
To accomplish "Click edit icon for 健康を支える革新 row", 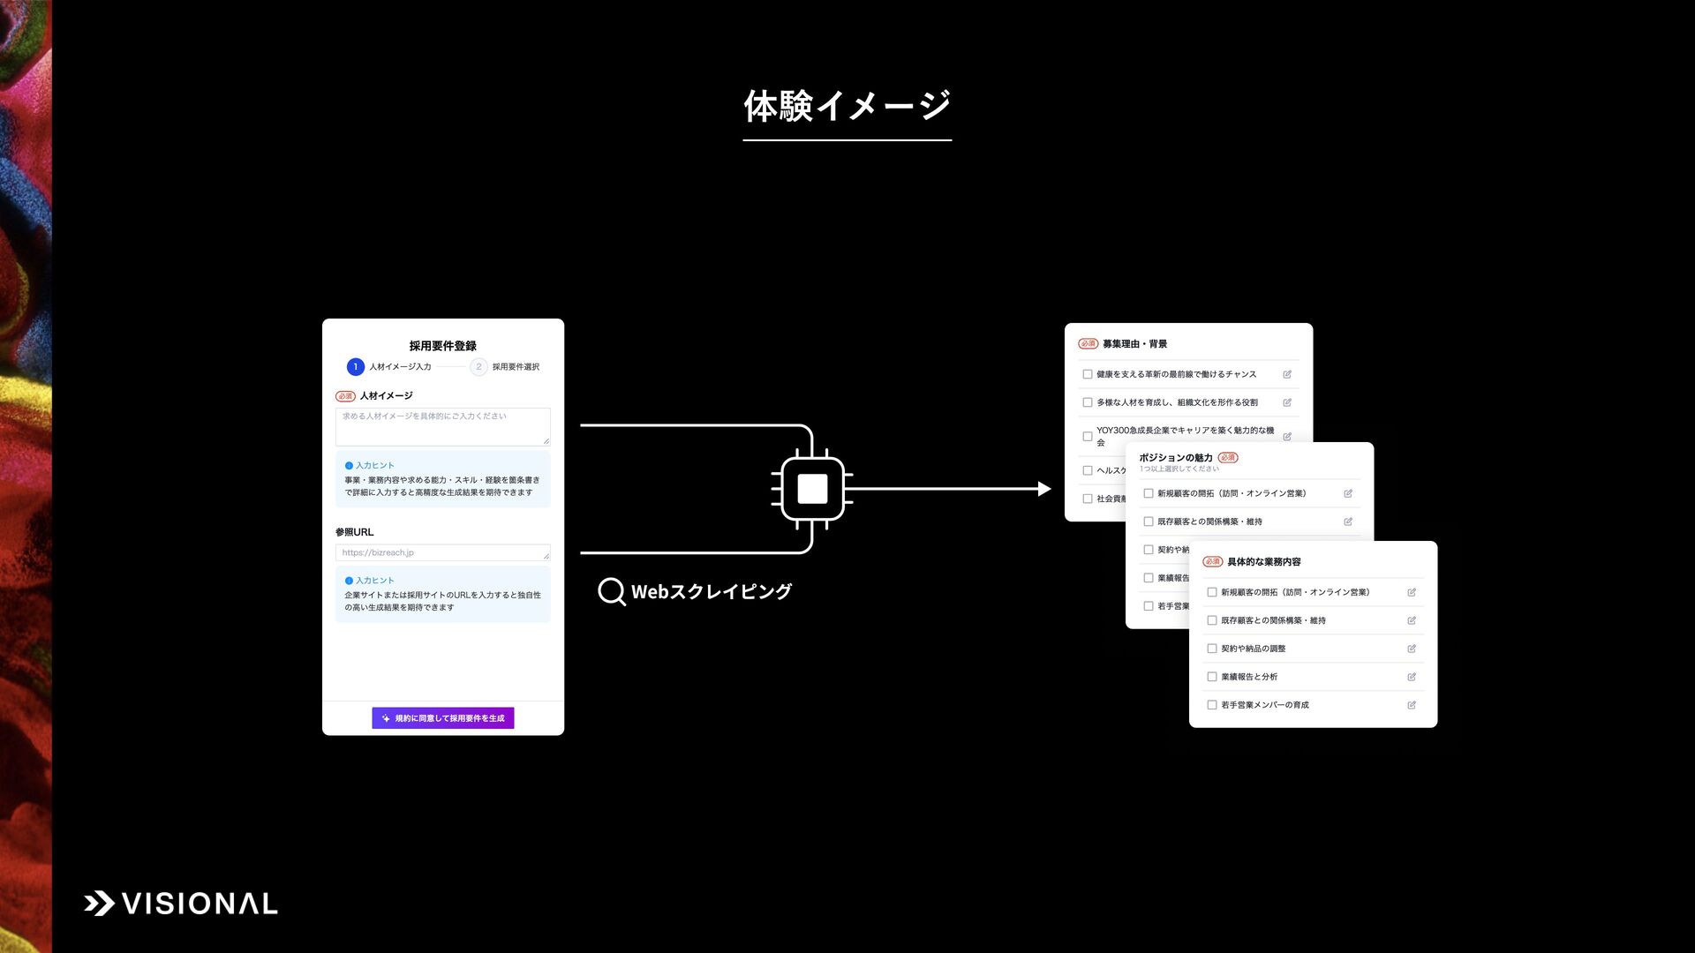I will 1287,374.
